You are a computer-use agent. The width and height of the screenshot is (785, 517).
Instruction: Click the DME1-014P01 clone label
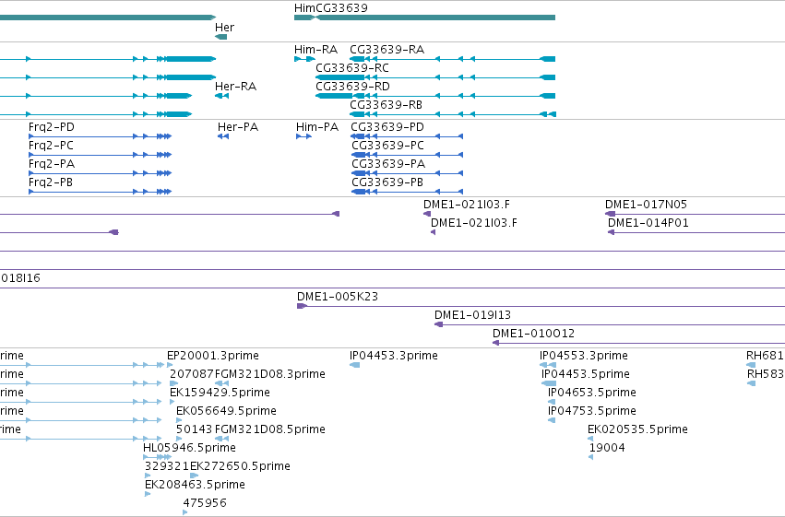tap(648, 223)
